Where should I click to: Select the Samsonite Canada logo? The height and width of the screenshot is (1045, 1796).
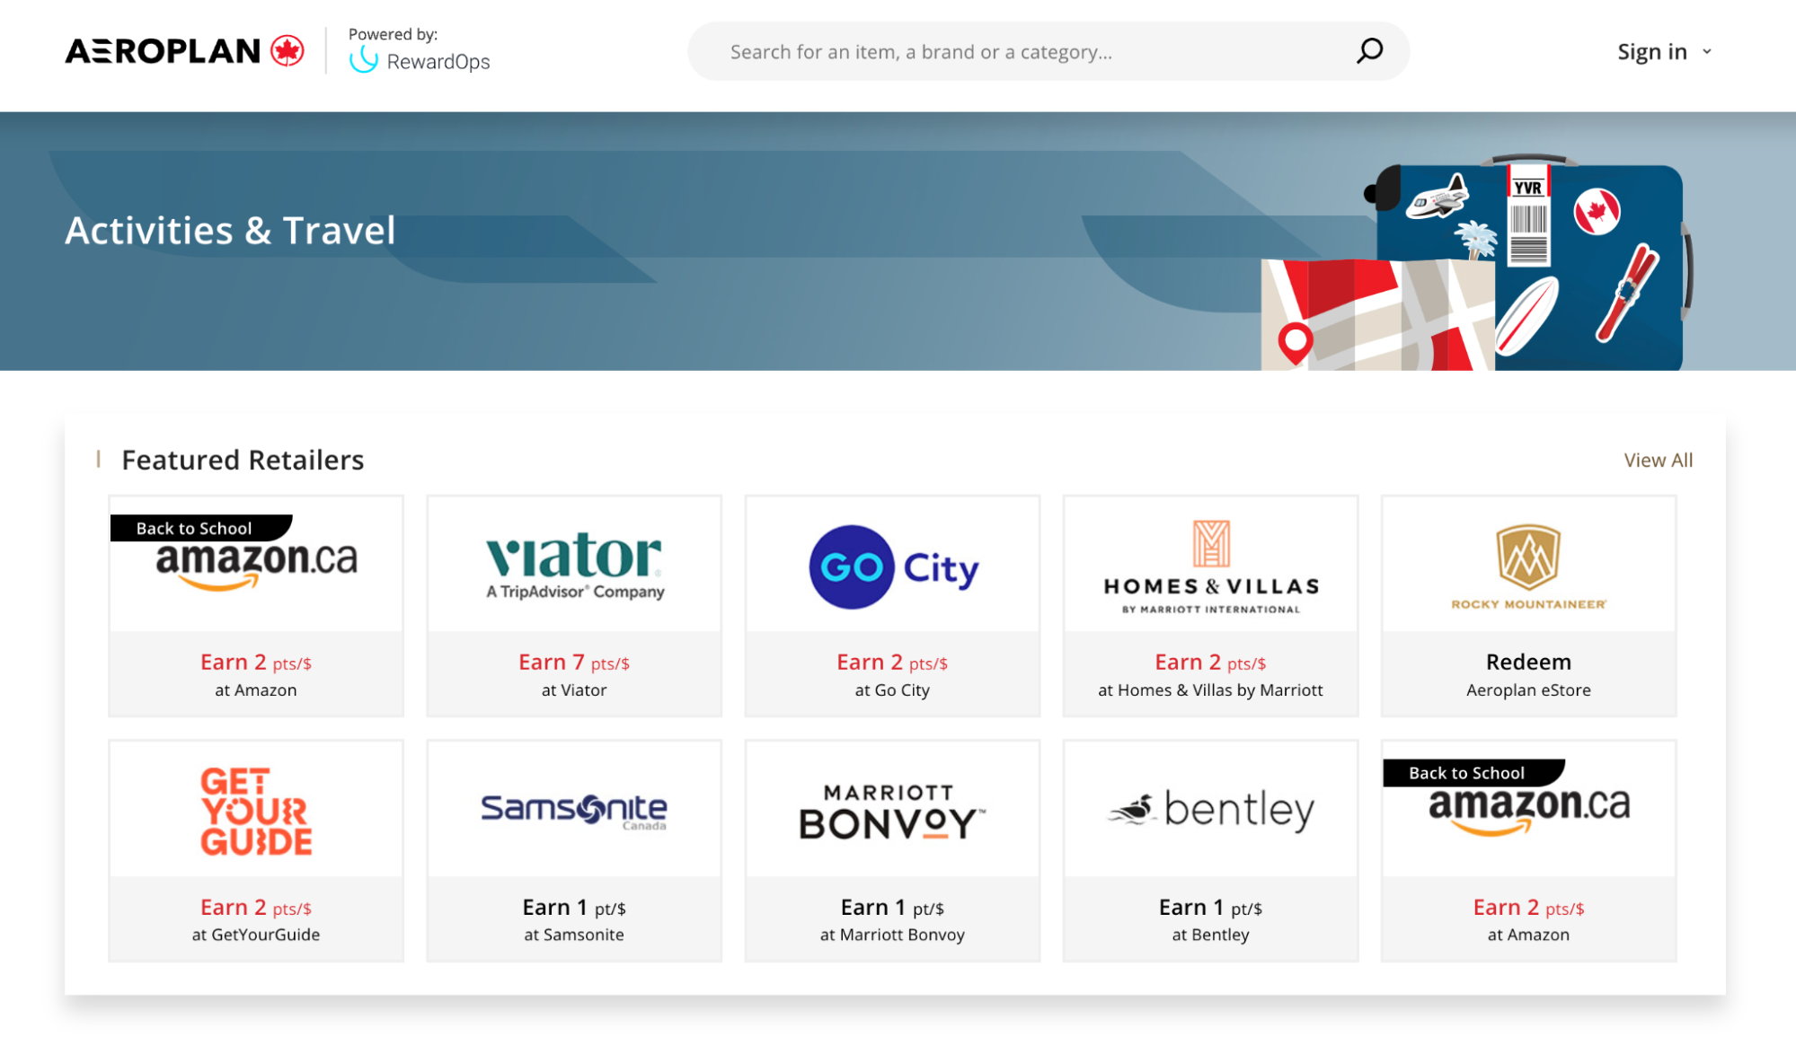click(573, 809)
